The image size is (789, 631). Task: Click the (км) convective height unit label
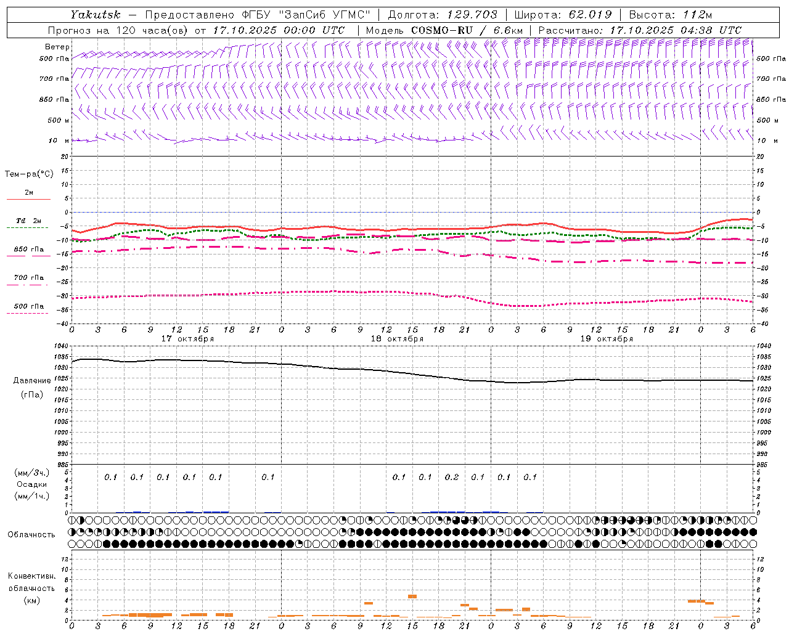coord(31,600)
